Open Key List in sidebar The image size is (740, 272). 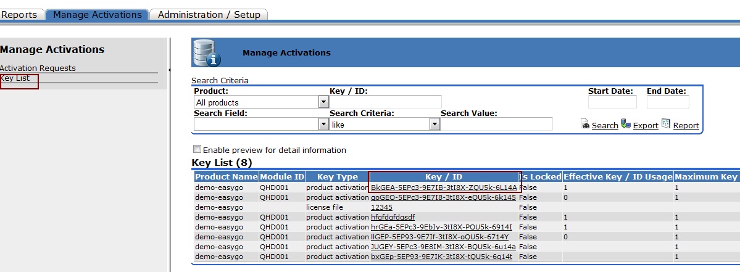15,78
